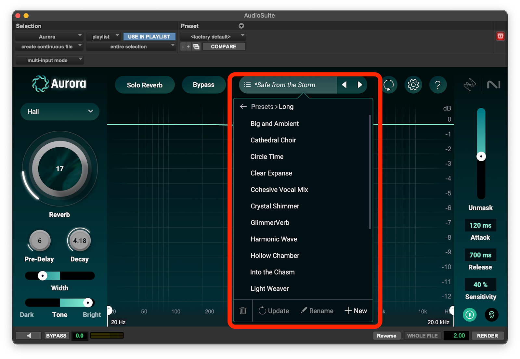Click the preview speaker button
This screenshot has width=520, height=359.
click(x=29, y=336)
